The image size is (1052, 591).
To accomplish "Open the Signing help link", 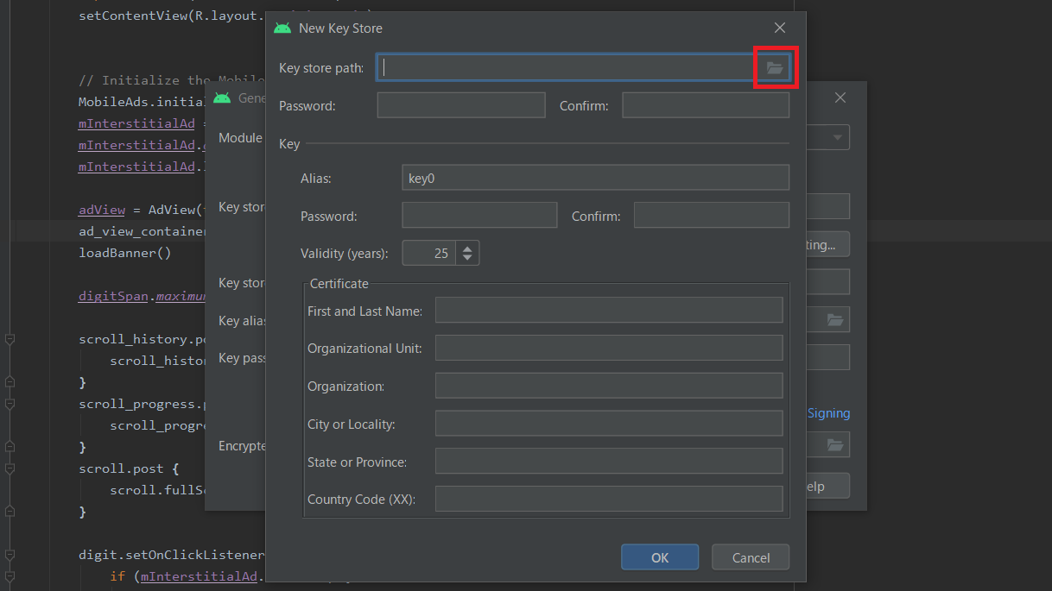I will [827, 413].
